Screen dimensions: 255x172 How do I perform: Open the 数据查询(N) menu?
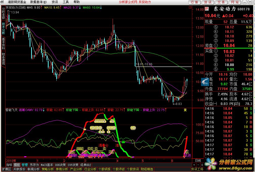38,2
